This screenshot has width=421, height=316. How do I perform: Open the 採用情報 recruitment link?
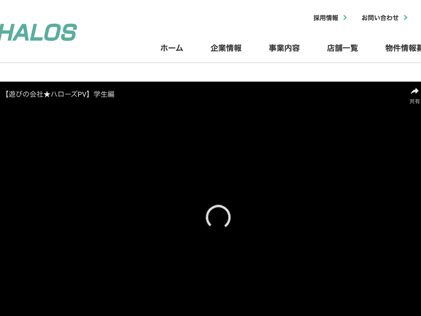pyautogui.click(x=326, y=18)
